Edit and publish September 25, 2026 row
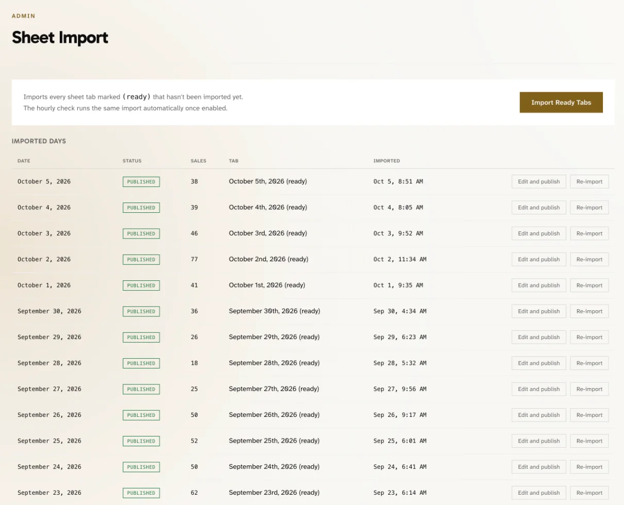The image size is (624, 505). pos(538,441)
